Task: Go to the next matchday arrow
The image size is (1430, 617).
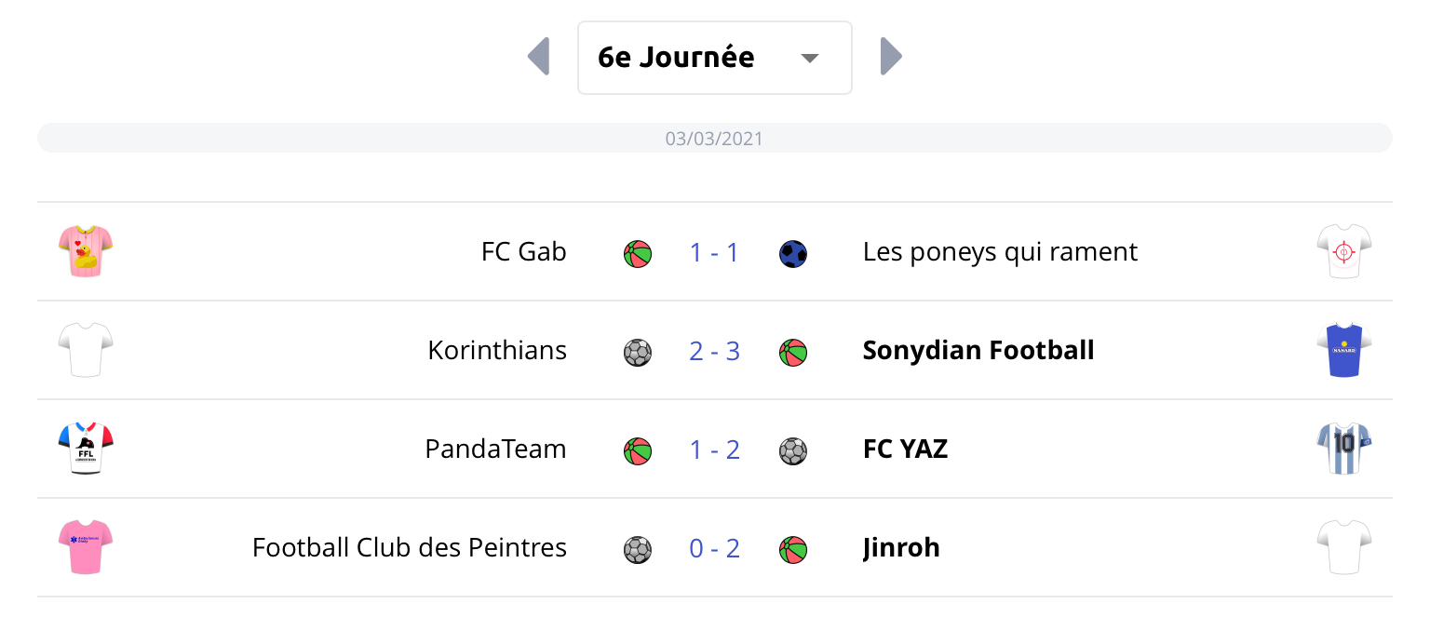Action: coord(891,57)
